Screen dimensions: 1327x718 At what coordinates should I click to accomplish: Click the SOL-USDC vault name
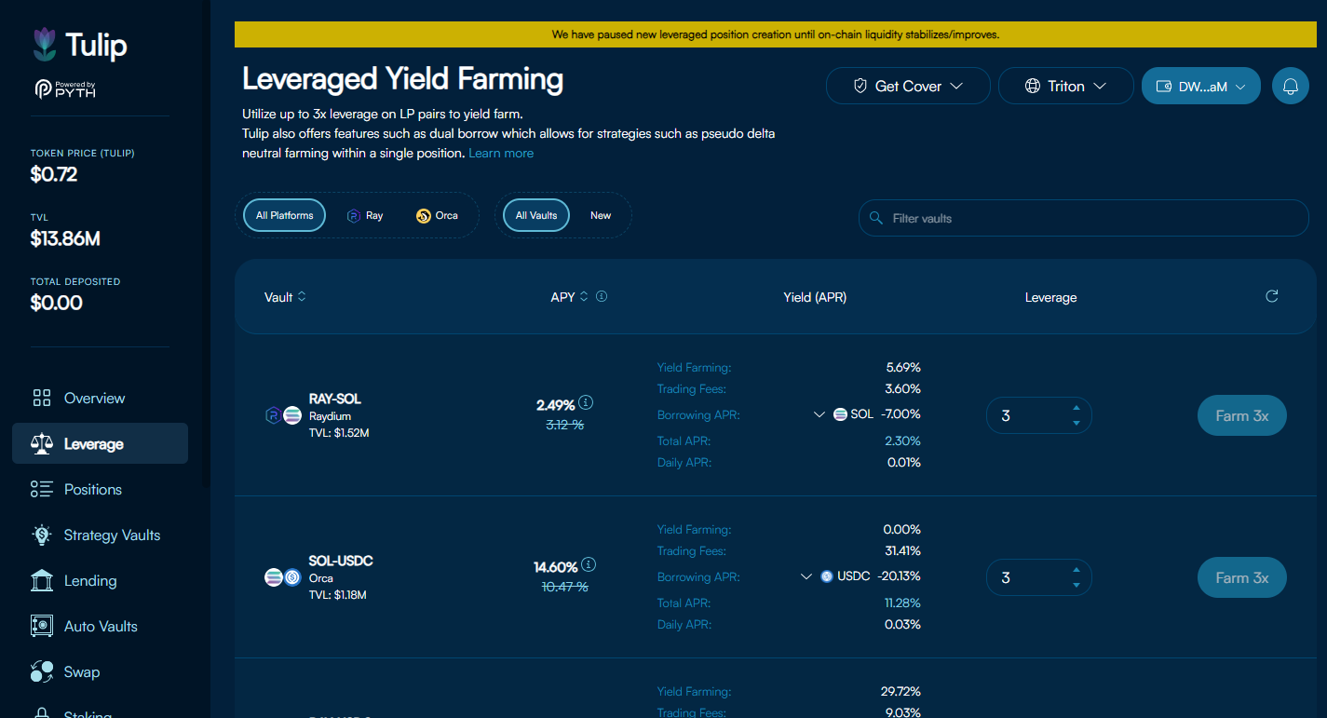pyautogui.click(x=341, y=561)
